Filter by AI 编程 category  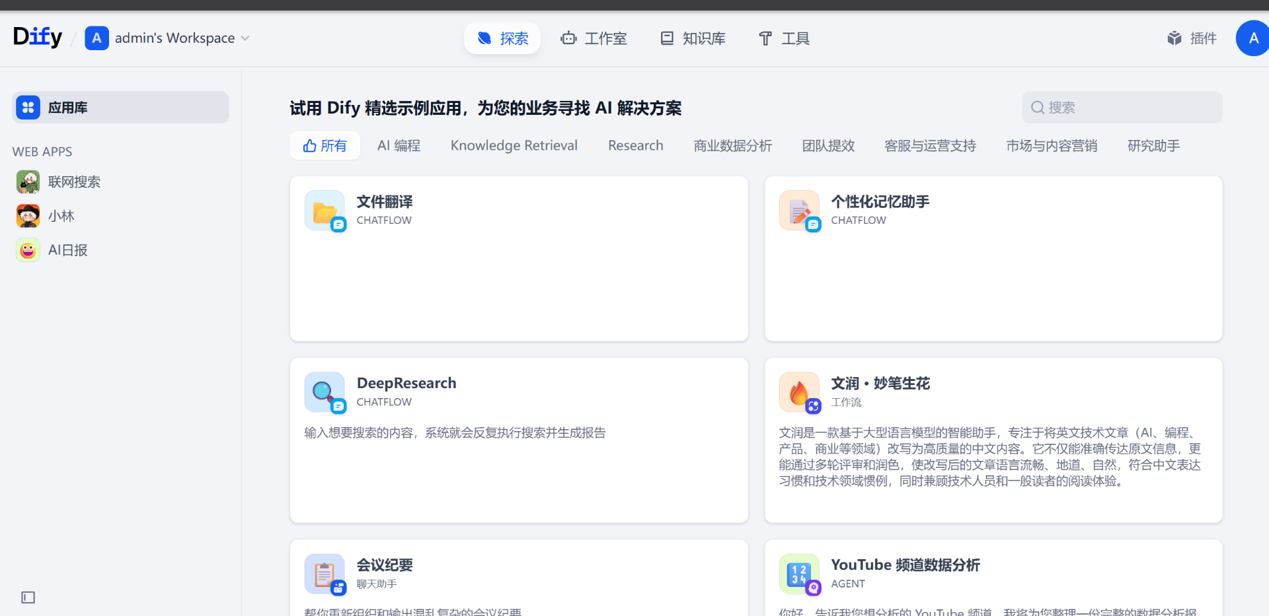click(399, 146)
